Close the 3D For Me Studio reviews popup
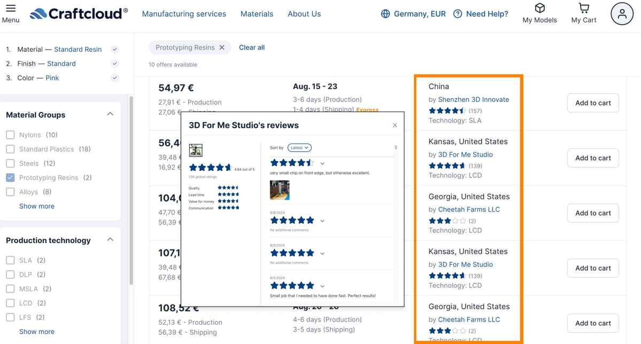The width and height of the screenshot is (641, 344). tap(395, 126)
